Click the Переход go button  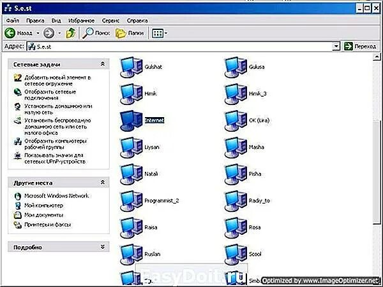(x=360, y=46)
